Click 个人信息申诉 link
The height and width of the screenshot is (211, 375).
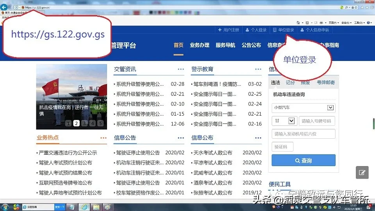315,30
